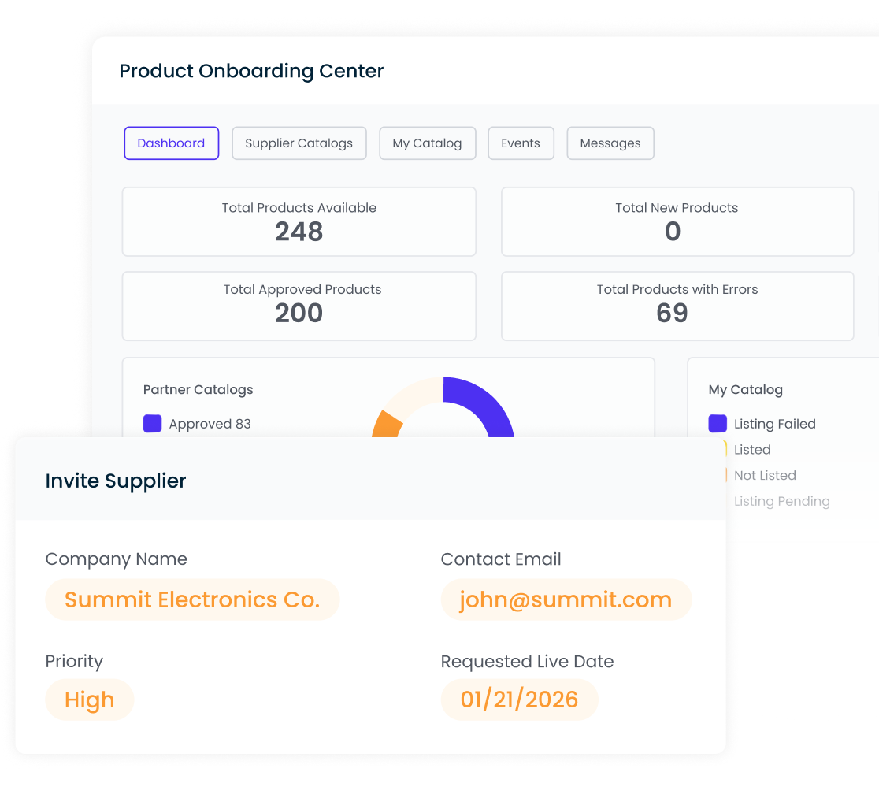Screen dimensions: 879x798
Task: Click the Contact Email field
Action: [566, 599]
